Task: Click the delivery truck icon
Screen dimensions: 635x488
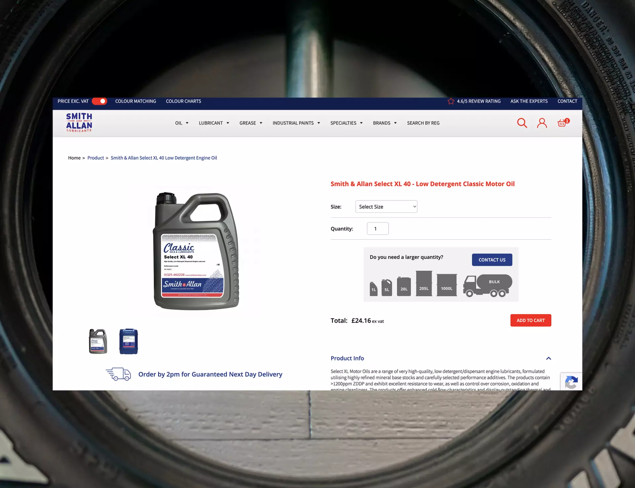Action: [118, 374]
